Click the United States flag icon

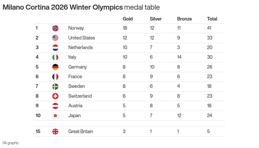tap(55, 38)
